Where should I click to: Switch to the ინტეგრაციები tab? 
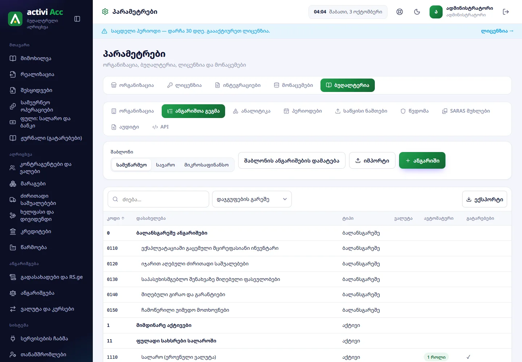coord(238,85)
